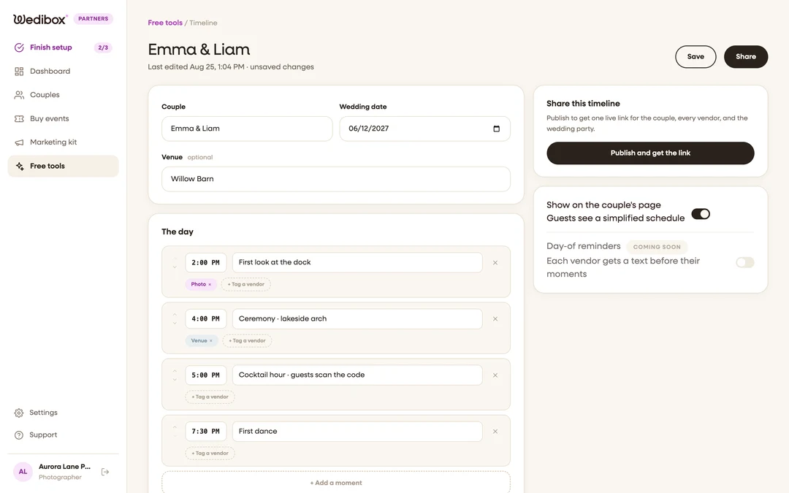The image size is (789, 493).
Task: Move Ceremony moment down
Action: coord(175,323)
